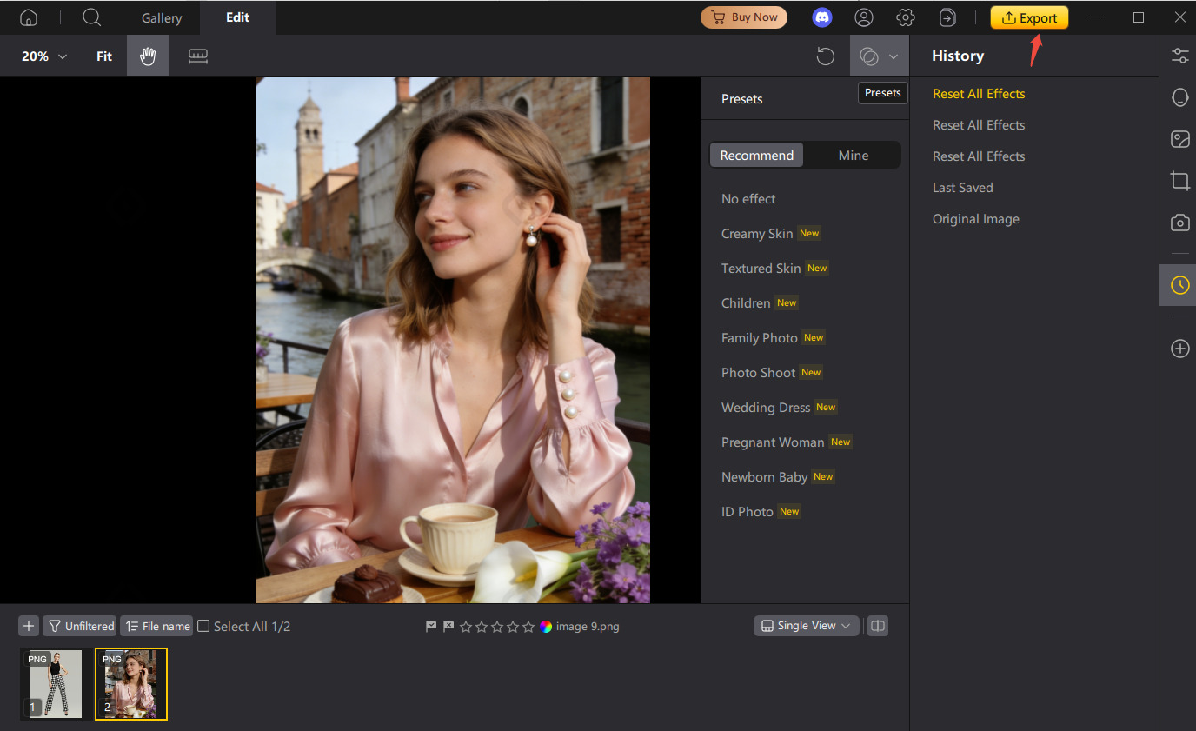Open the Single View dropdown
The image size is (1196, 731).
[806, 626]
